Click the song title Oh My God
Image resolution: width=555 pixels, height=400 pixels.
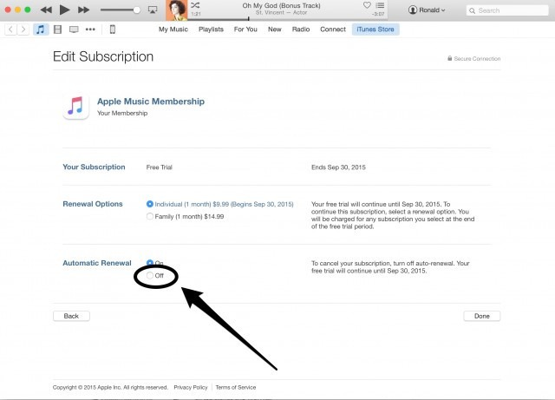[281, 6]
